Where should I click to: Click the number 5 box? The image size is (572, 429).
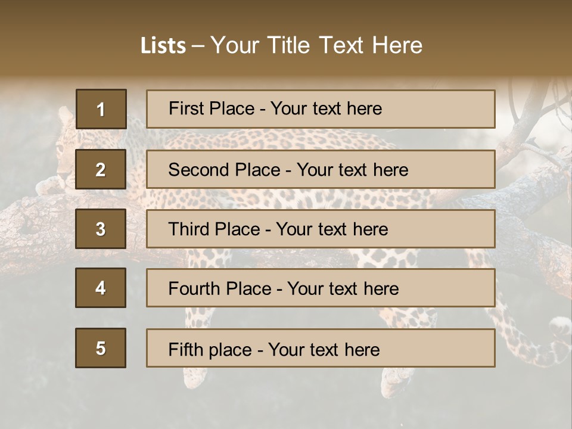point(101,348)
